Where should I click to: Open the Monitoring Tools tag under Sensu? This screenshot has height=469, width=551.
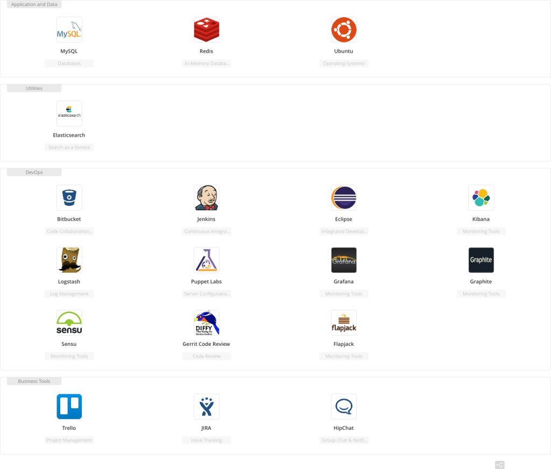pyautogui.click(x=69, y=356)
